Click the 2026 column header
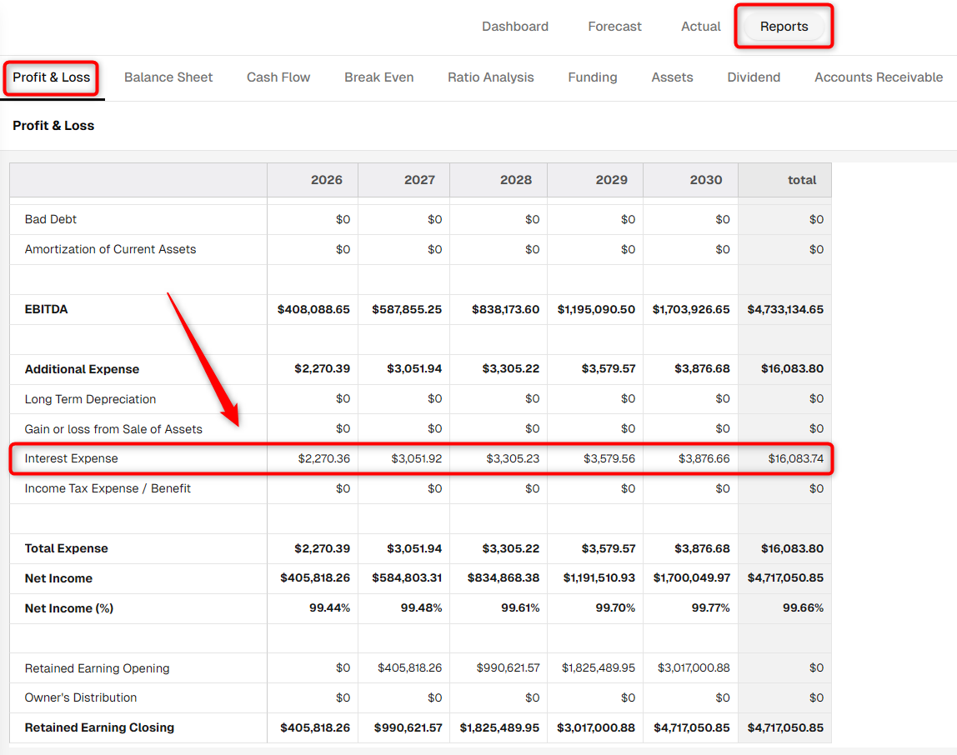Viewport: 957px width, 755px height. 326,180
